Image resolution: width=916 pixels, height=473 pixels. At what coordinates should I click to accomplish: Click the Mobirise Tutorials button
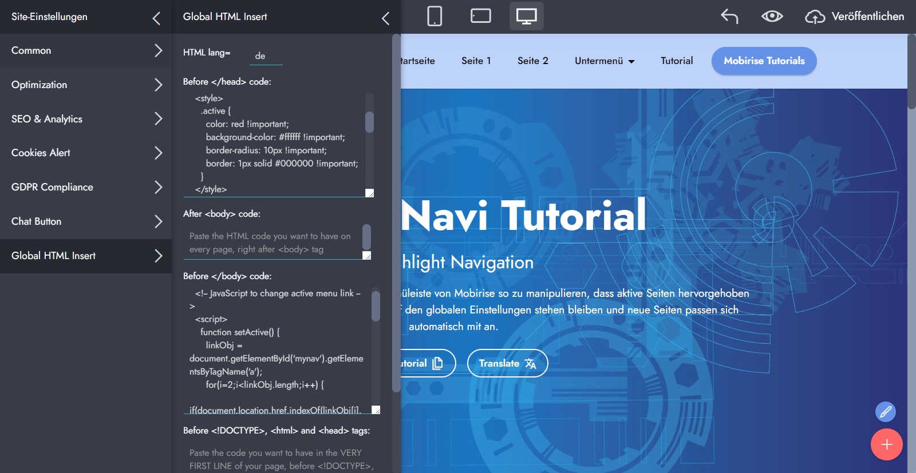click(764, 61)
